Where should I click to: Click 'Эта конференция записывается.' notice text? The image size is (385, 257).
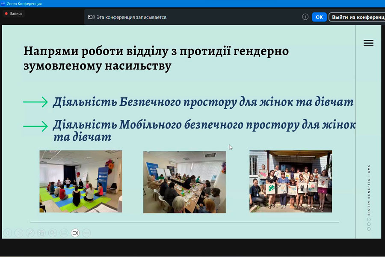132,18
